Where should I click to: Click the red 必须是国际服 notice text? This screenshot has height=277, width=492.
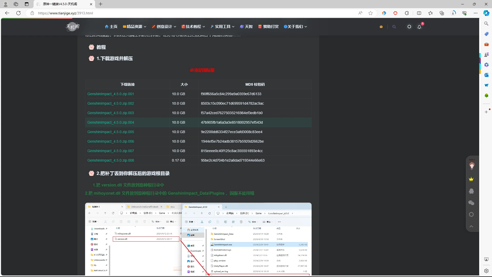coord(202,70)
